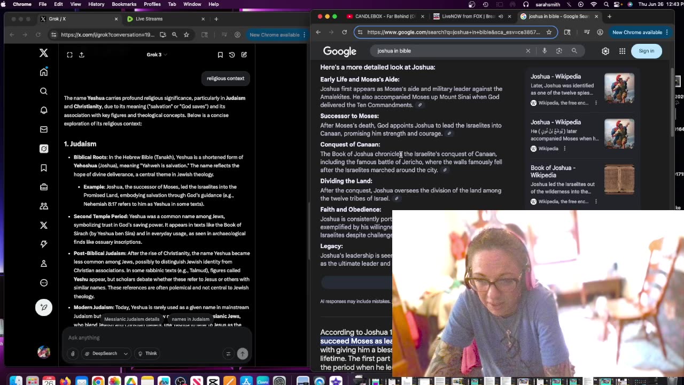Go back in Google window
The width and height of the screenshot is (684, 385).
click(318, 32)
